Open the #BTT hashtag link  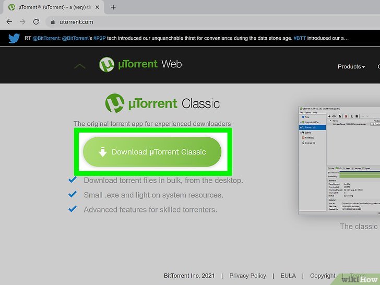300,38
